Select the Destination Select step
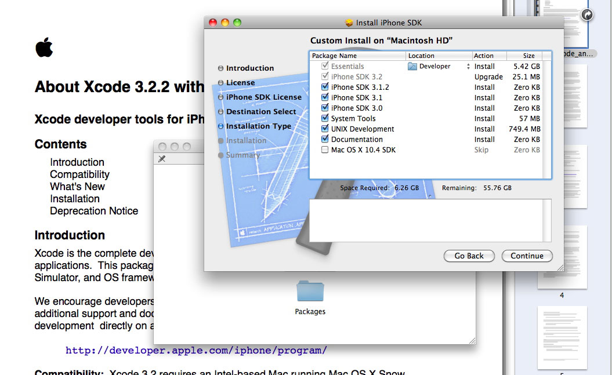This screenshot has width=612, height=375. pyautogui.click(x=261, y=111)
